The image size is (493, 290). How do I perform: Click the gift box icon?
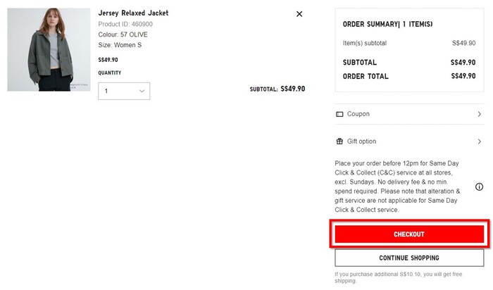339,141
